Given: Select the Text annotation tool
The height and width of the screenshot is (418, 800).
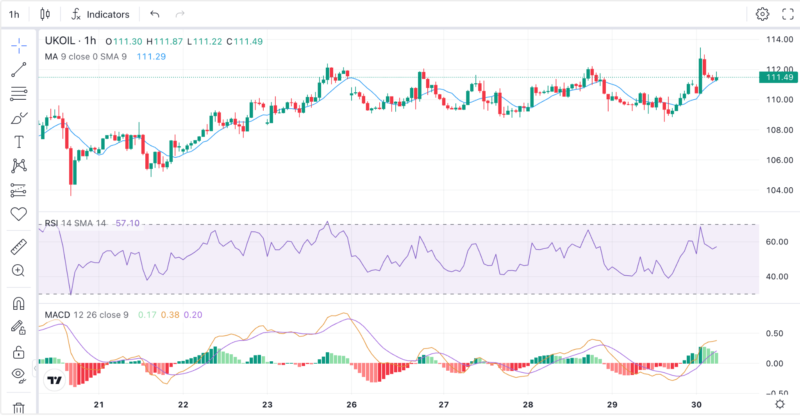Looking at the screenshot, I should [x=18, y=142].
